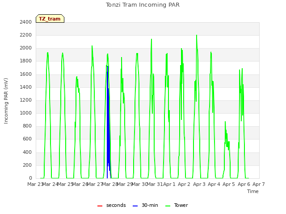Viewport: 286px width, 214px height.
Task: Click the y-axis value 1000
Action: pyautogui.click(x=26, y=113)
